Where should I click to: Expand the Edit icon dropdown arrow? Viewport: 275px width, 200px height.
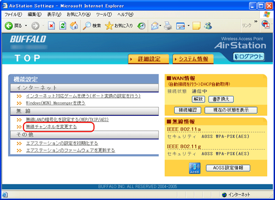coord(188,26)
